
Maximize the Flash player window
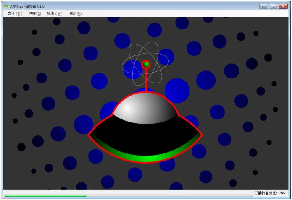(274, 6)
